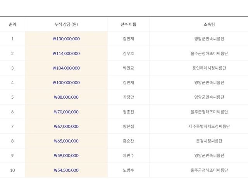
Task: Open team 제주특별자치도청씨름단
Action: click(x=209, y=126)
